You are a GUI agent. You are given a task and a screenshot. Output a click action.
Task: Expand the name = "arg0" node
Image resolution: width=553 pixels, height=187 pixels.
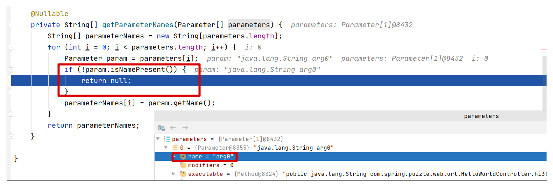tap(174, 156)
